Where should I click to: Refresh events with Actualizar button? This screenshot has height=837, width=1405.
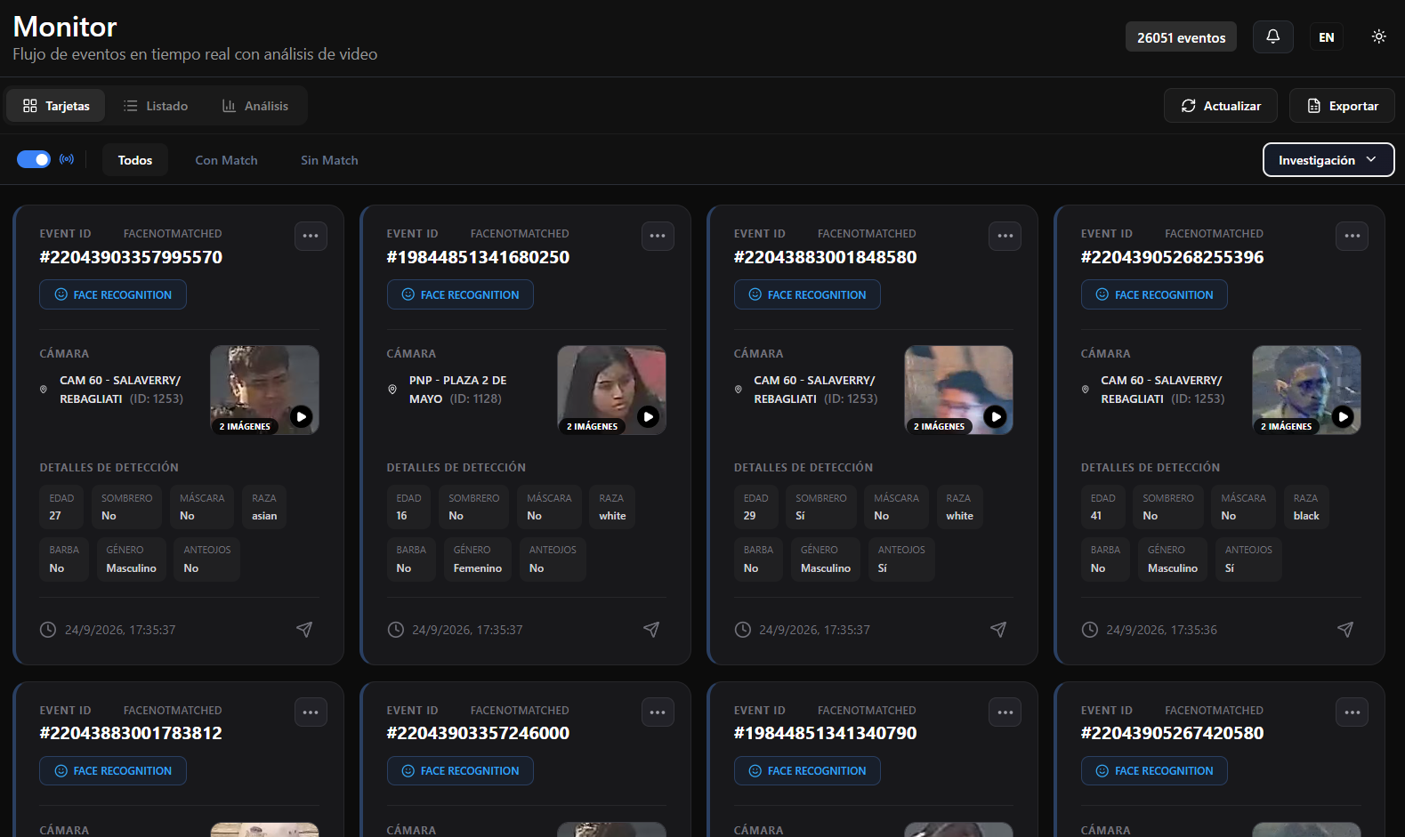pos(1220,106)
